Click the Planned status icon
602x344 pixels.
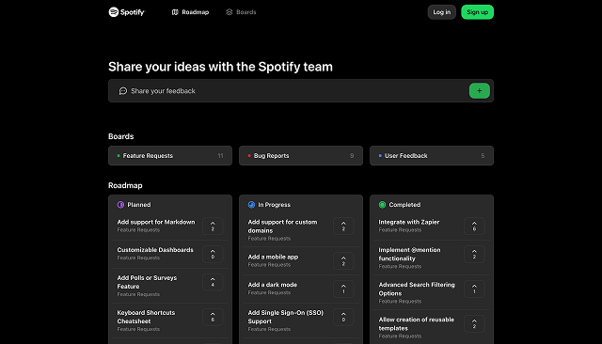(120, 205)
